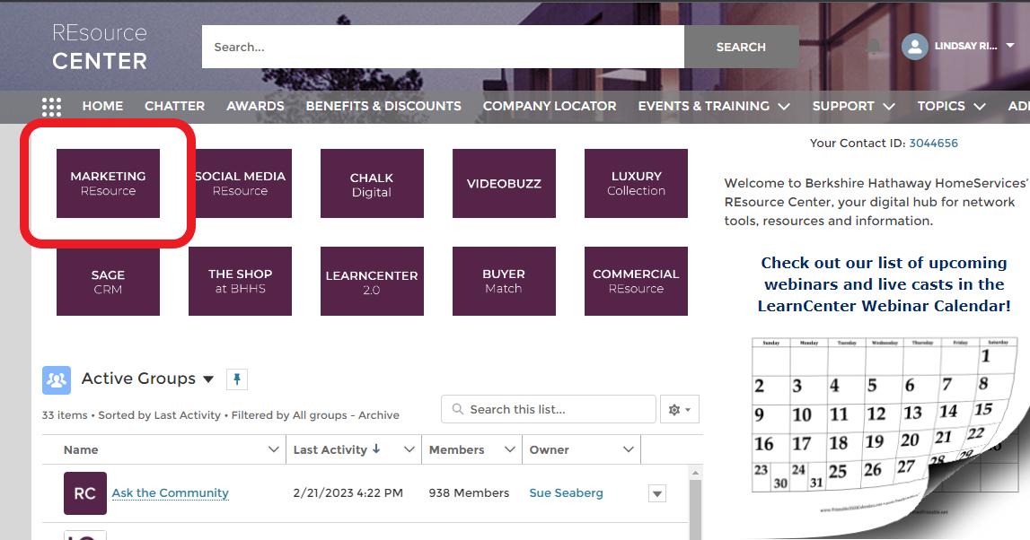1030x540 pixels.
Task: Open the CHATTER nav item
Action: 175,106
